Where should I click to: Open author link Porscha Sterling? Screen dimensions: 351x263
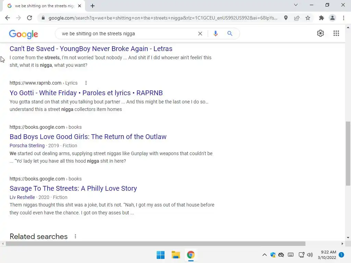pyautogui.click(x=27, y=146)
